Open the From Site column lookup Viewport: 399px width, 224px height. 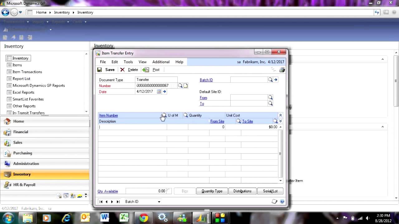pyautogui.click(x=239, y=121)
